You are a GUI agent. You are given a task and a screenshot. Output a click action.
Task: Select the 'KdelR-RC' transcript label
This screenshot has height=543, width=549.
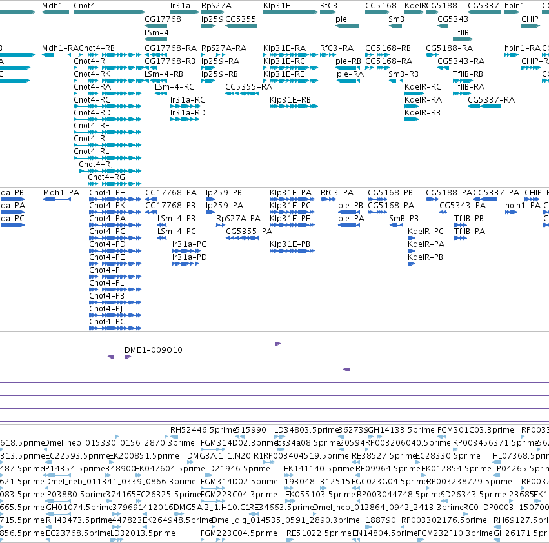[423, 87]
